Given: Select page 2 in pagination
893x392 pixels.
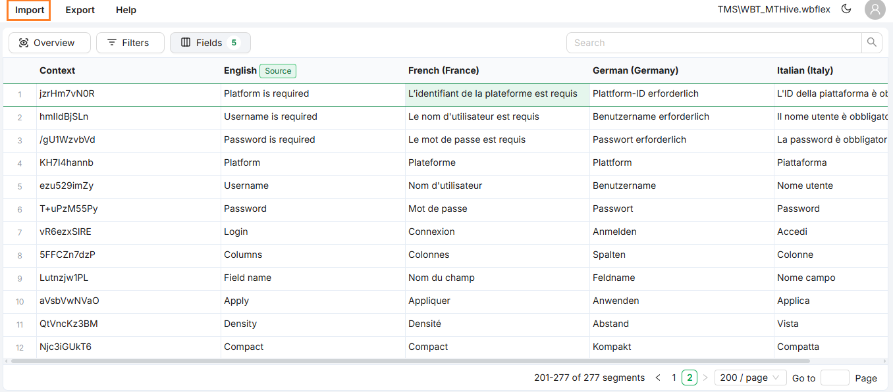Looking at the screenshot, I should tap(689, 378).
